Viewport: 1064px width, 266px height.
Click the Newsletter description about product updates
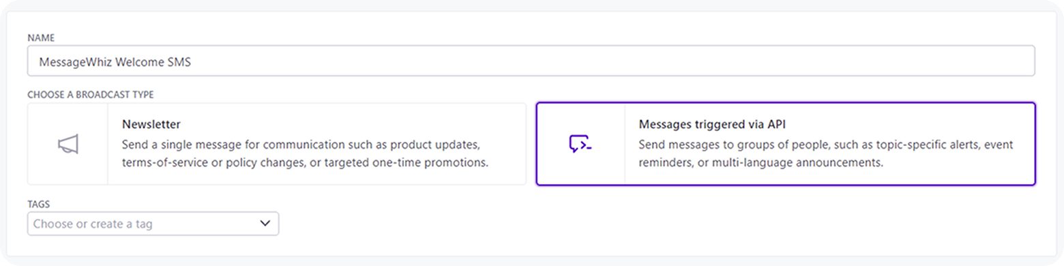click(x=306, y=154)
